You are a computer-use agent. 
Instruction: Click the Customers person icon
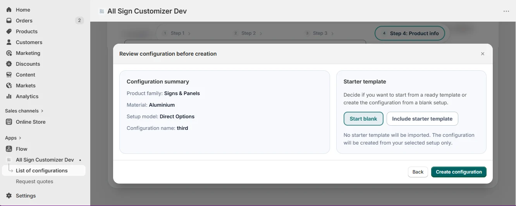[9, 42]
